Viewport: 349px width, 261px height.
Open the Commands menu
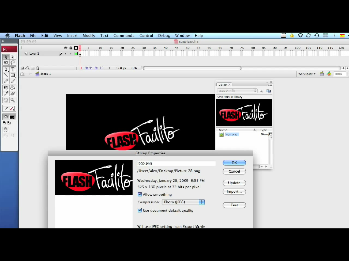pos(124,35)
